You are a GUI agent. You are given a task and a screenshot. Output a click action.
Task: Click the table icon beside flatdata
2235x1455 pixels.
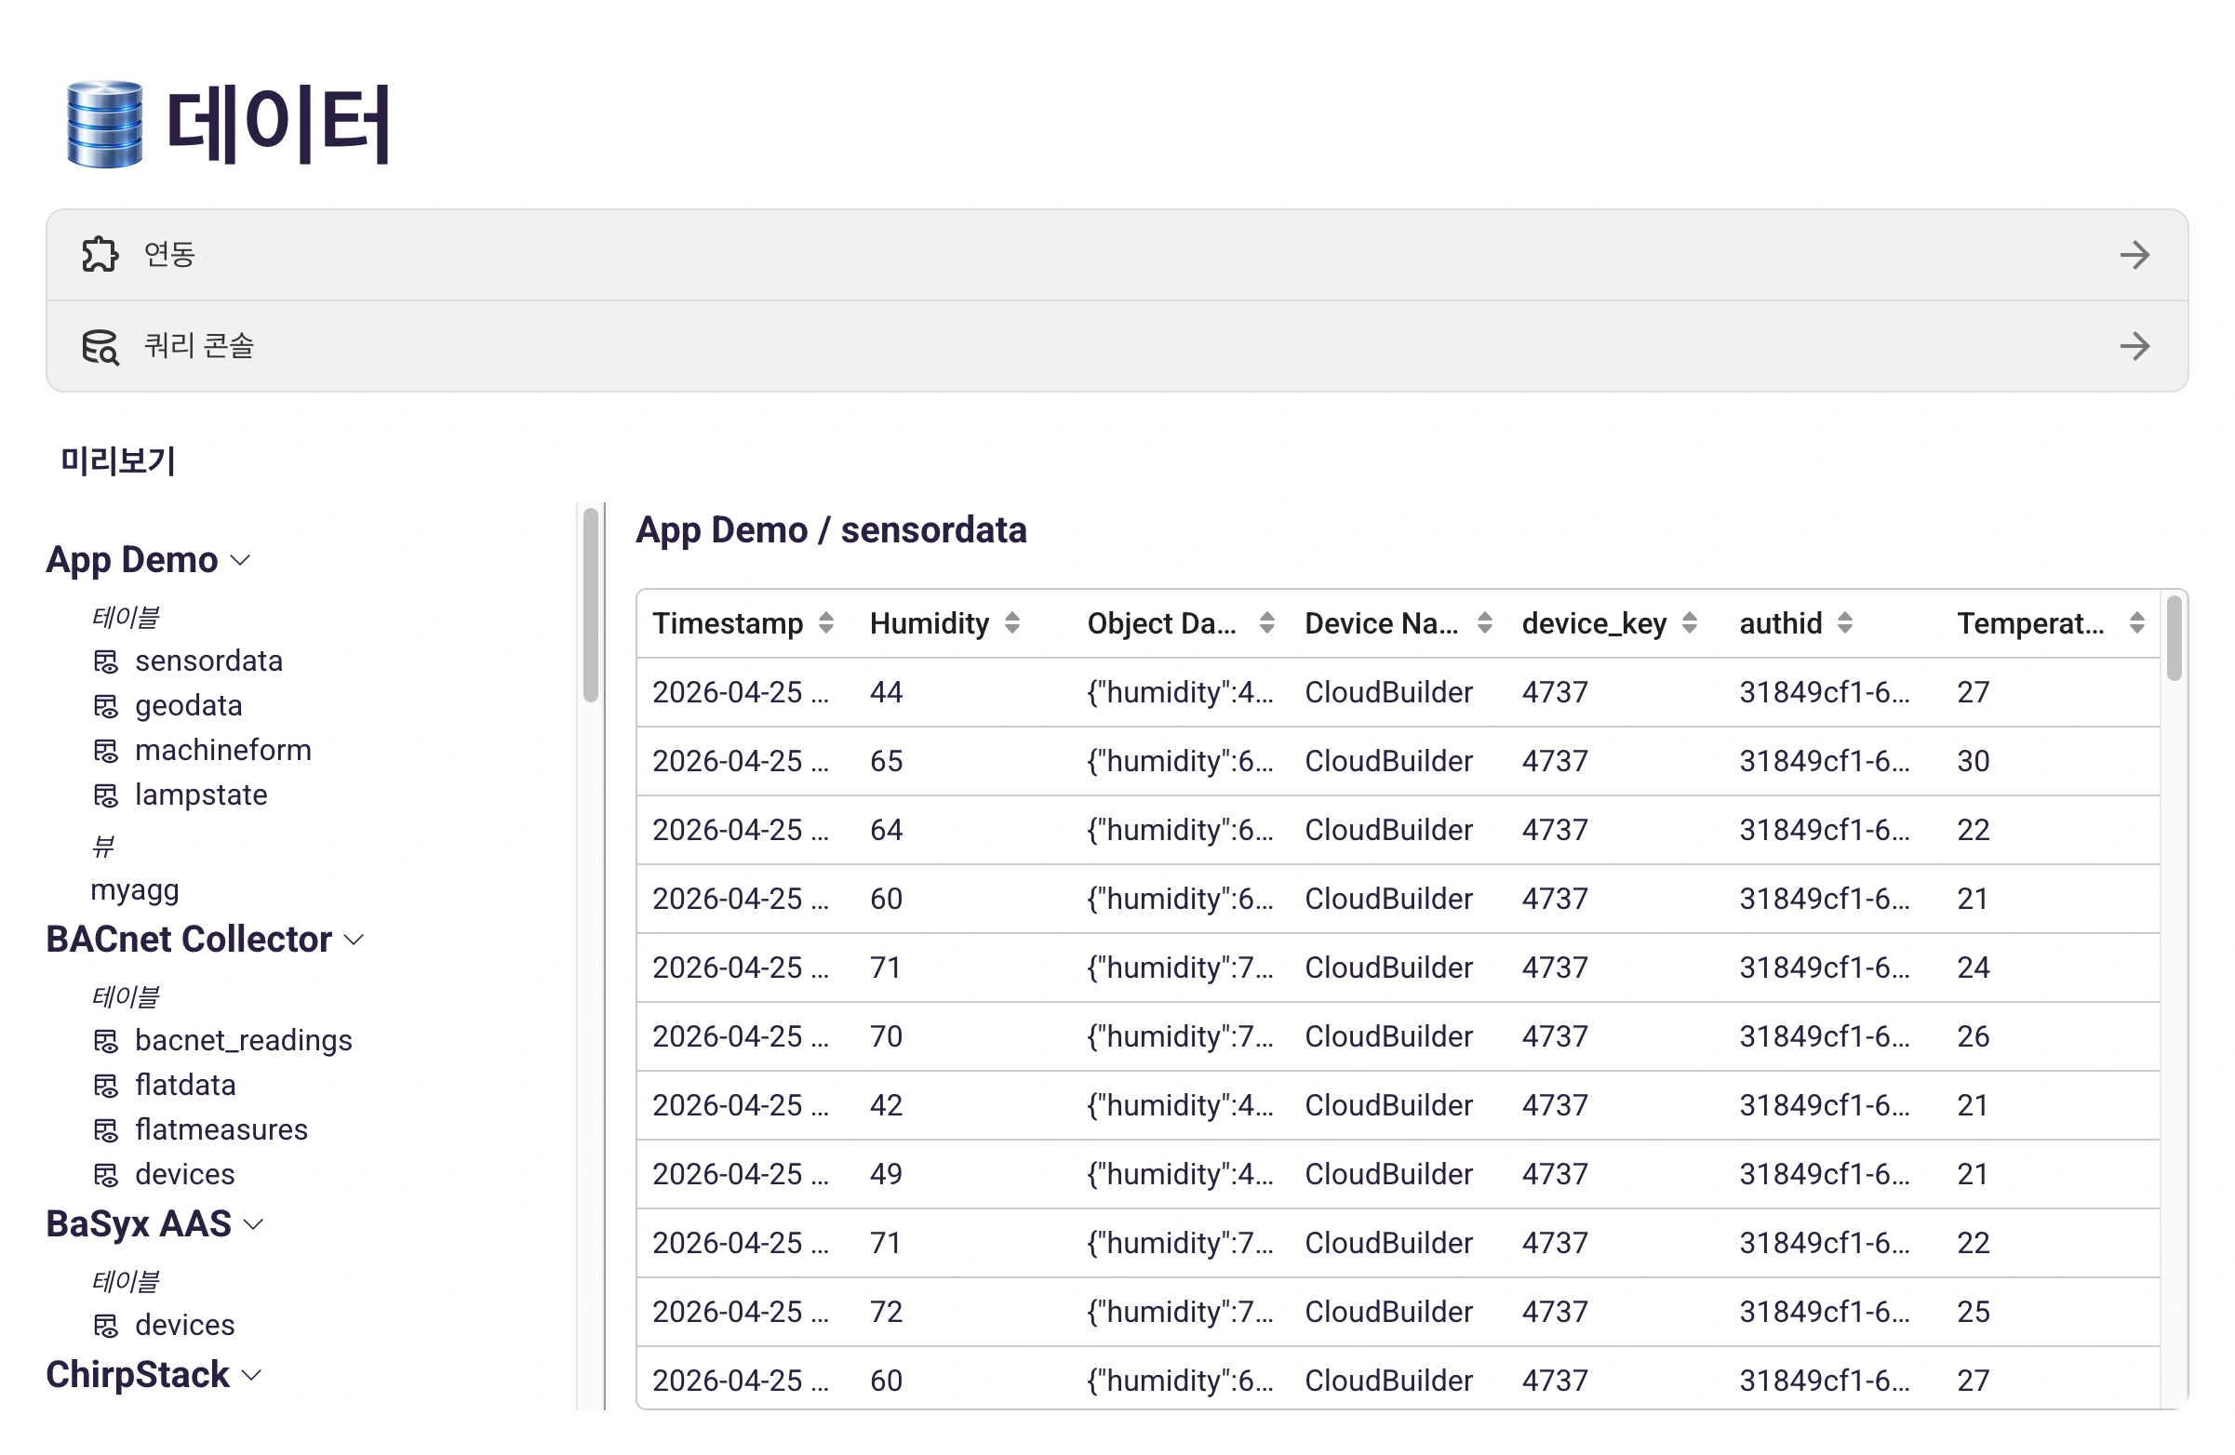tap(106, 1086)
